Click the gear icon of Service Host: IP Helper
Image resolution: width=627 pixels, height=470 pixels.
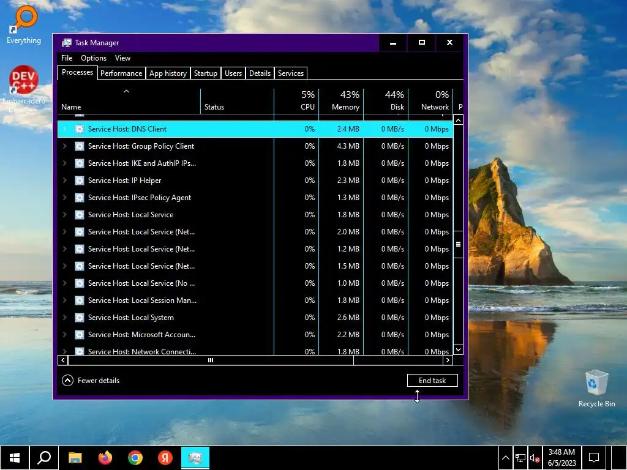(x=80, y=181)
